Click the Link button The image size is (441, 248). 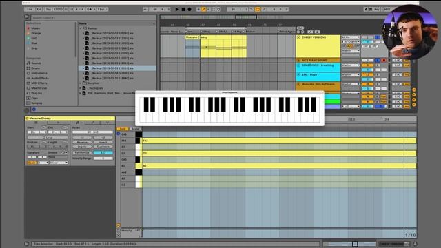tap(30, 9)
